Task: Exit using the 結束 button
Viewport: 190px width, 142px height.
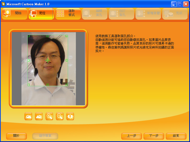Action: [x=176, y=136]
